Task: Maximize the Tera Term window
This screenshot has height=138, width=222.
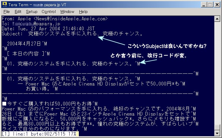Action: point(210,5)
